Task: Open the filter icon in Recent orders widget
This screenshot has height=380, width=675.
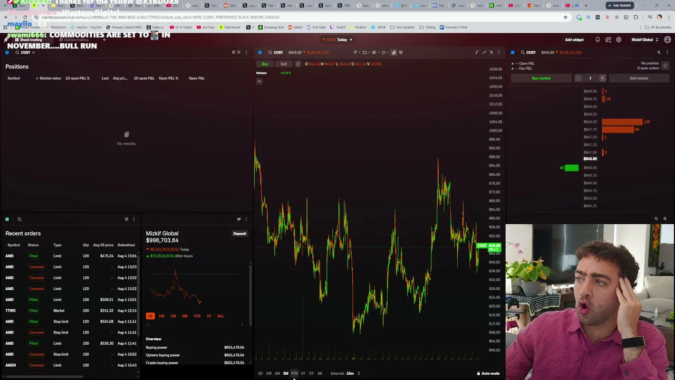Action: point(127,219)
